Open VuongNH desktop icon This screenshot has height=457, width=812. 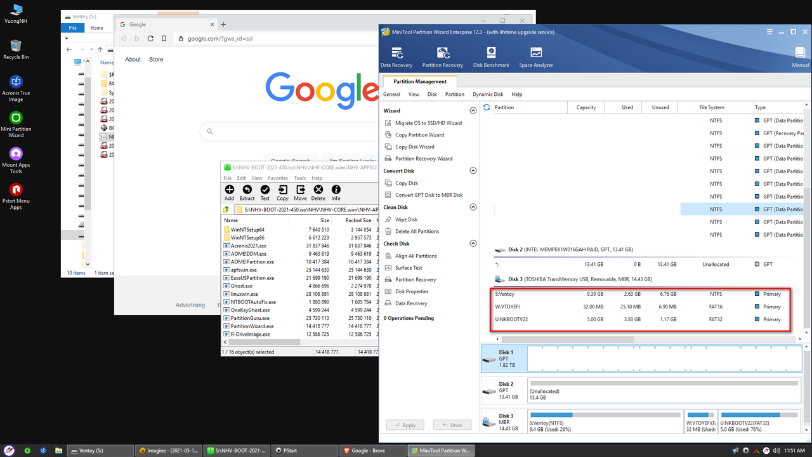coord(16,13)
